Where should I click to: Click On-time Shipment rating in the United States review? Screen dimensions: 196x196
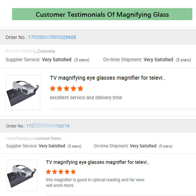click(133, 146)
